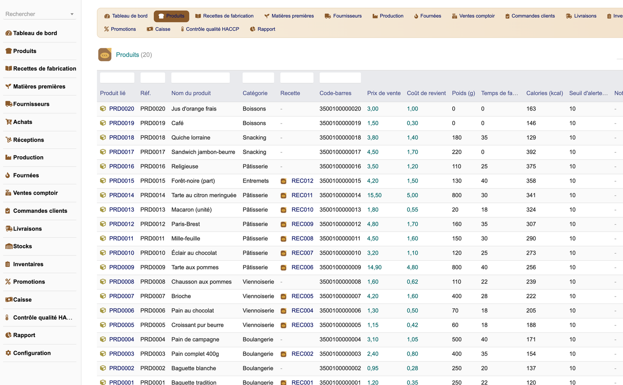Screen dimensions: 623x385
Task: Click the Caisse sidebar cash icon
Action: click(x=8, y=299)
